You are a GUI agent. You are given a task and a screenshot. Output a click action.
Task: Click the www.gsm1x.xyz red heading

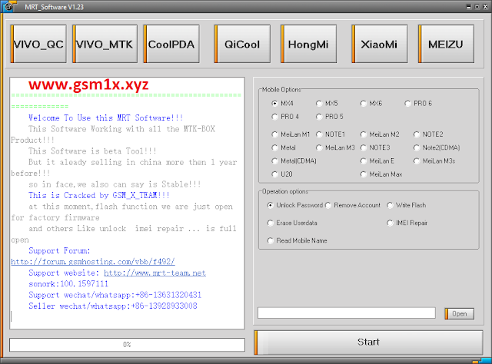pyautogui.click(x=88, y=84)
